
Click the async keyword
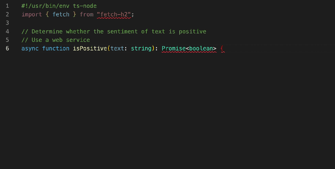point(30,48)
